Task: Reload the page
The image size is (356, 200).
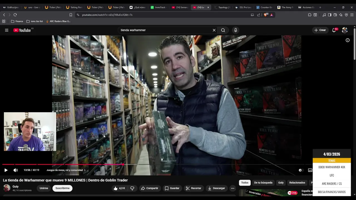Action: point(15,15)
